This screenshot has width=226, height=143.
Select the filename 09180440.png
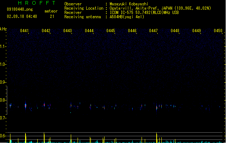pyautogui.click(x=20, y=10)
